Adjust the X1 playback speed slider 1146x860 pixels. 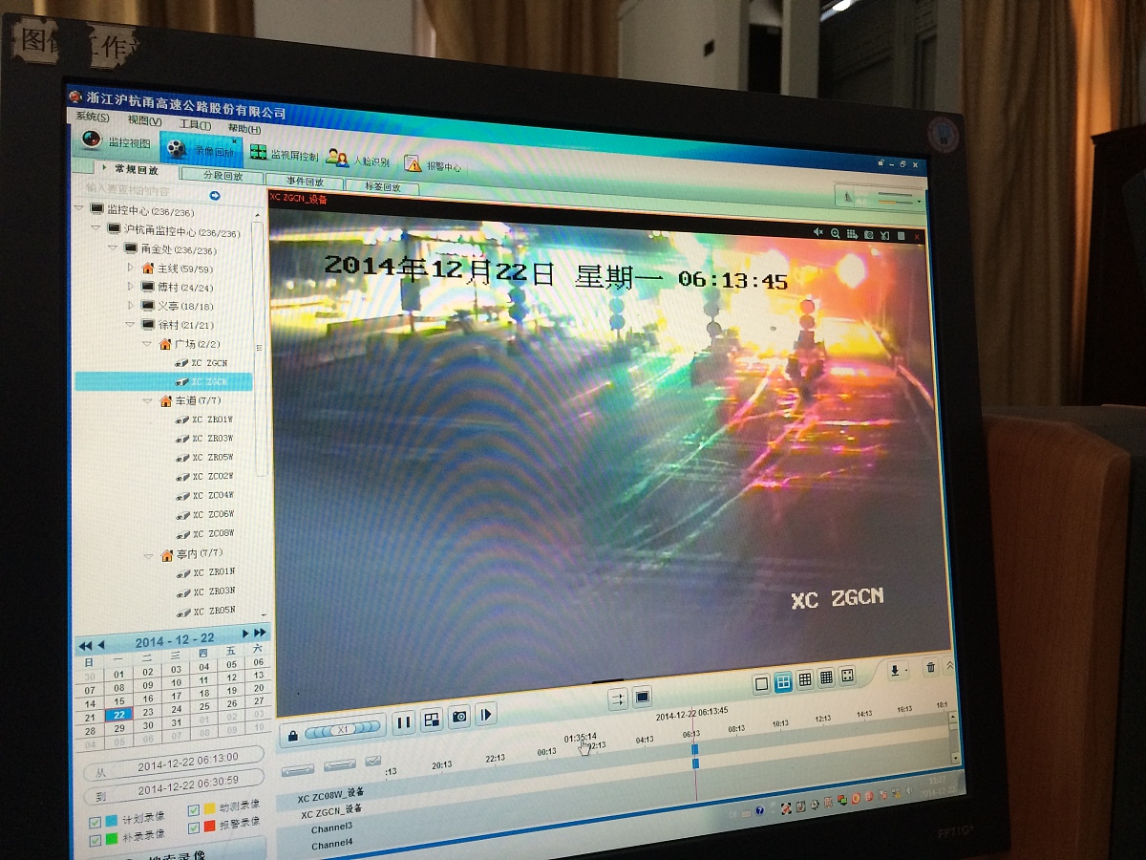(344, 729)
